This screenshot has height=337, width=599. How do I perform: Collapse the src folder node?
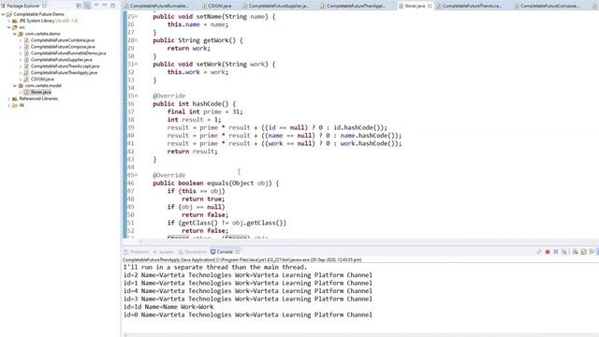(x=8, y=27)
